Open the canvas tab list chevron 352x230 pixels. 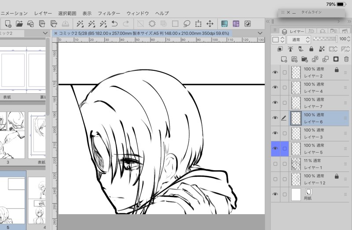coord(260,33)
